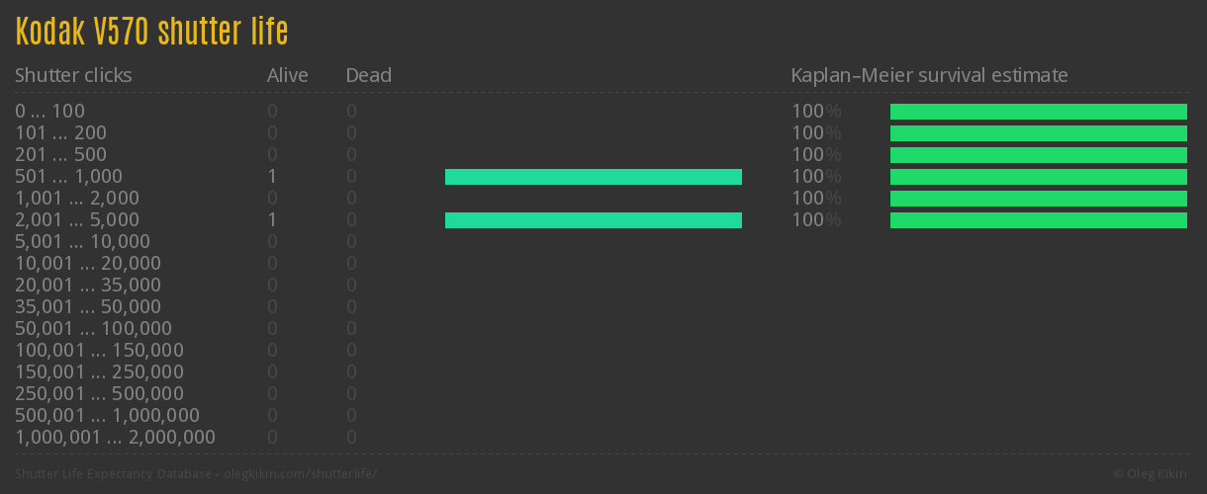Click the Kaplan–Meier survival estimate header
Screen dimensions: 1207x494
(x=929, y=75)
